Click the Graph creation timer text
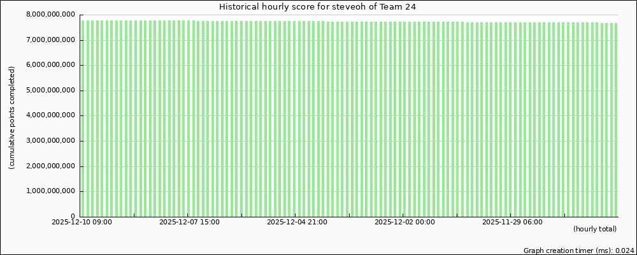This screenshot has width=637, height=255. click(x=578, y=251)
